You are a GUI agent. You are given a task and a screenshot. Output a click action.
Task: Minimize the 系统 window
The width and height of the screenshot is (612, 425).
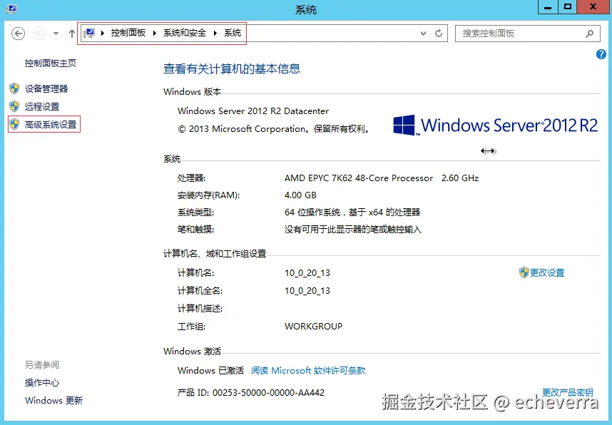tap(548, 7)
